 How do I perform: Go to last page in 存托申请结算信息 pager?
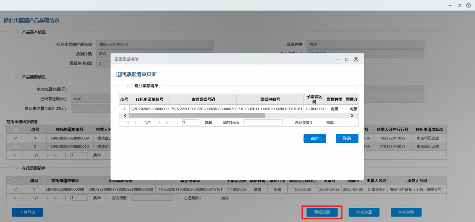(x=55, y=155)
